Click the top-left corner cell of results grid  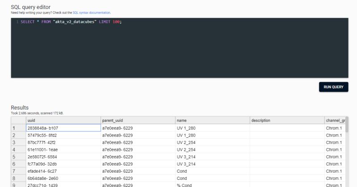(18, 120)
